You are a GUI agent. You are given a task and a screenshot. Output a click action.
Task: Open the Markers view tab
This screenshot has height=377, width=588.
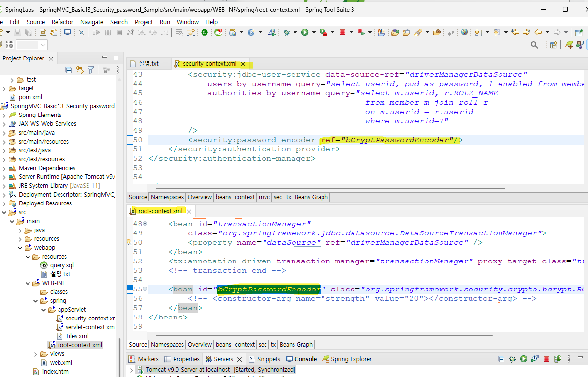click(144, 359)
